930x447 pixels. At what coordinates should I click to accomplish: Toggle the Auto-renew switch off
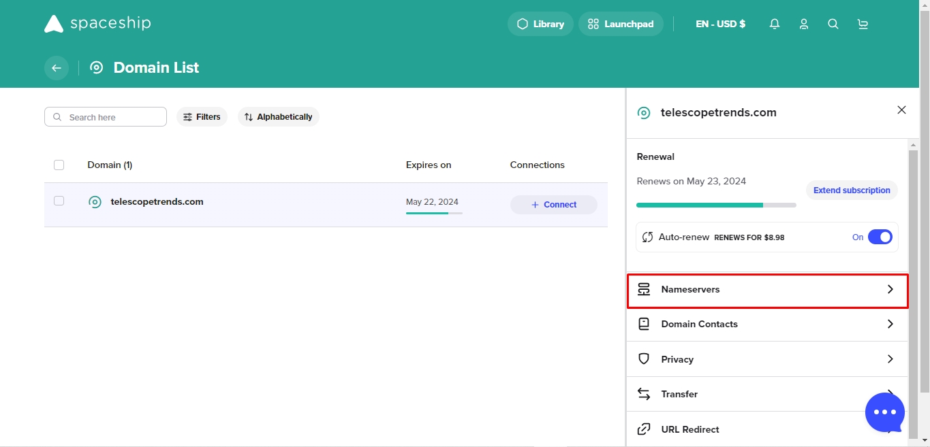880,237
